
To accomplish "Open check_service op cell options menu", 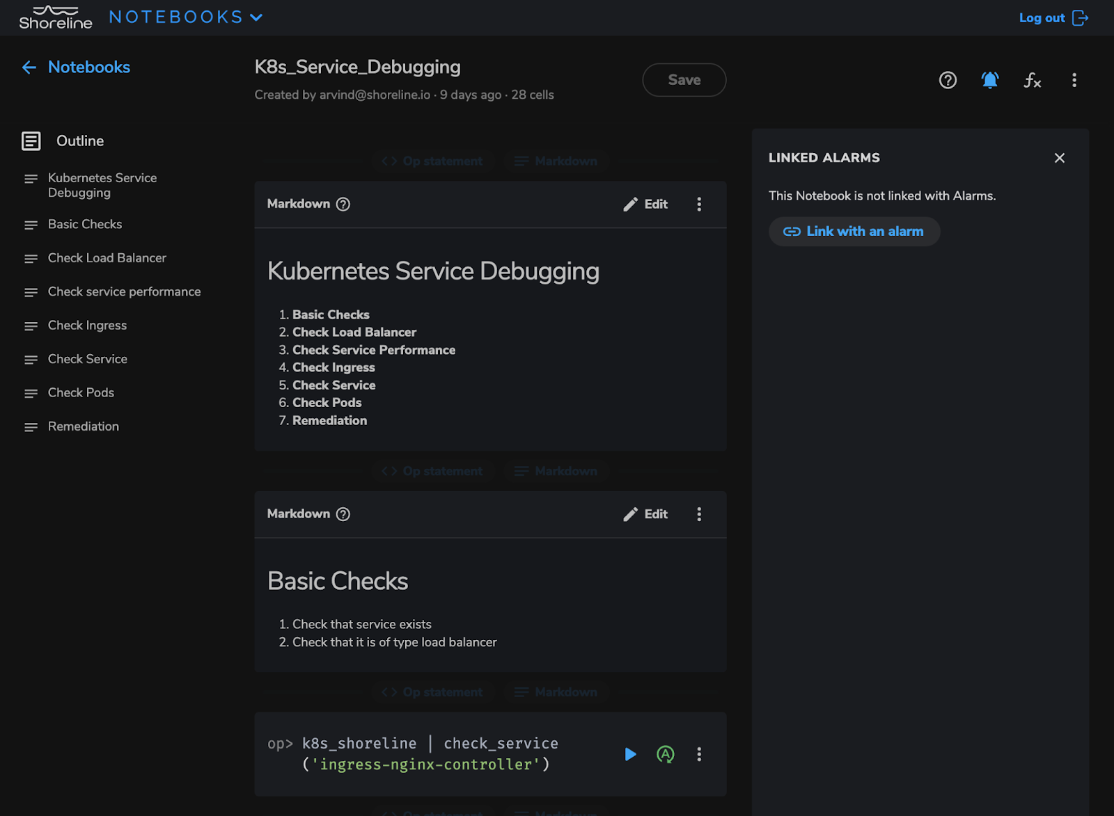I will point(699,754).
